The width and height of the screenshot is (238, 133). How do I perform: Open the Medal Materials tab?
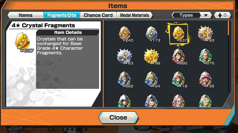coord(134,15)
